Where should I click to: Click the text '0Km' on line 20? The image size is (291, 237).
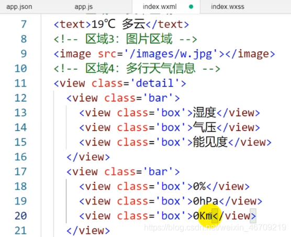coord(203,216)
